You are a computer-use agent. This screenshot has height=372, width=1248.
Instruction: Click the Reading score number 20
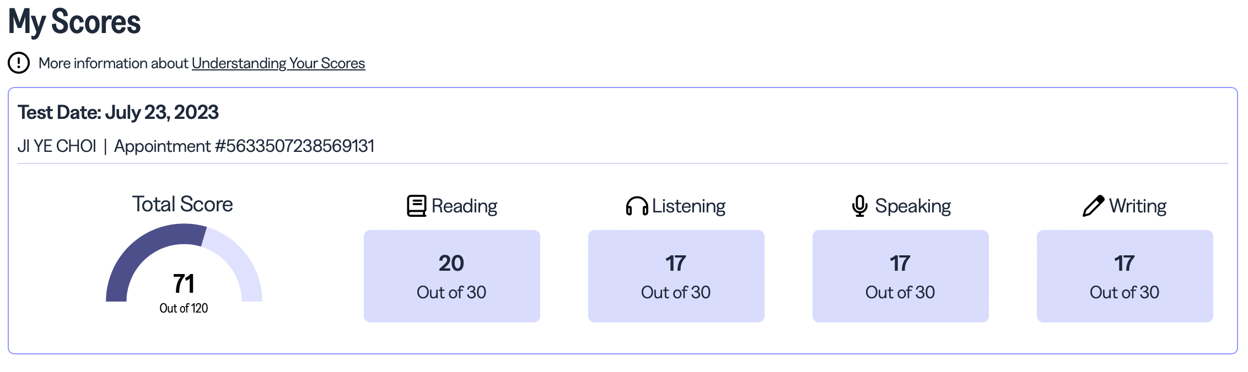pyautogui.click(x=451, y=263)
